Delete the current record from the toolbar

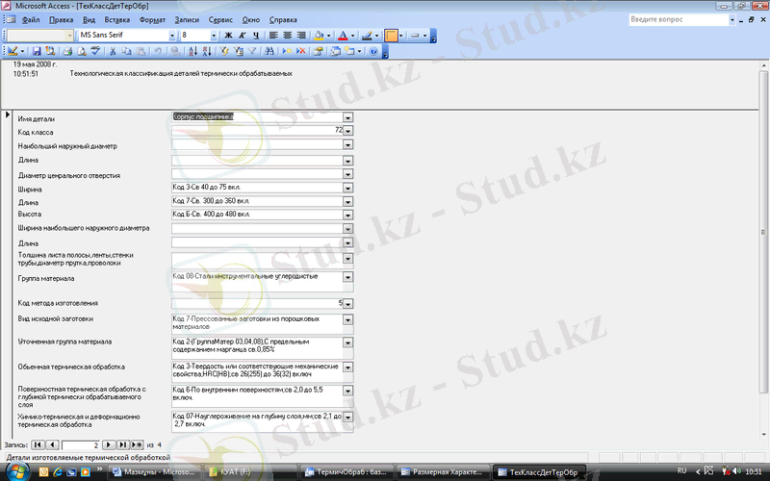(x=301, y=51)
